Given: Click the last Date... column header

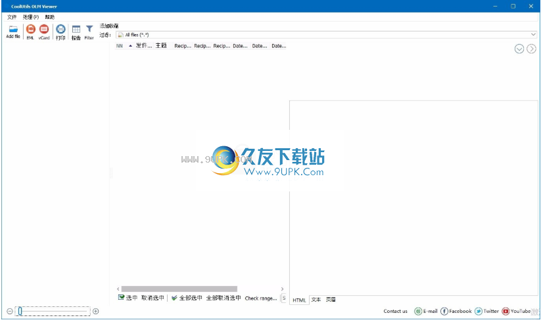Looking at the screenshot, I should tap(279, 46).
